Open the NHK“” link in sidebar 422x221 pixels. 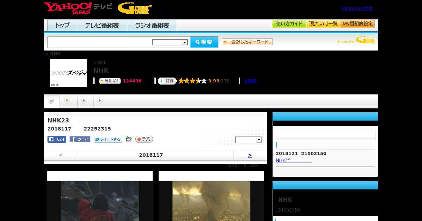[x=294, y=160]
